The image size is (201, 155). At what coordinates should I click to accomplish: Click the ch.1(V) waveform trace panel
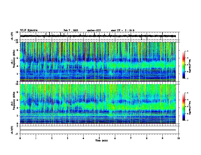point(100,36)
